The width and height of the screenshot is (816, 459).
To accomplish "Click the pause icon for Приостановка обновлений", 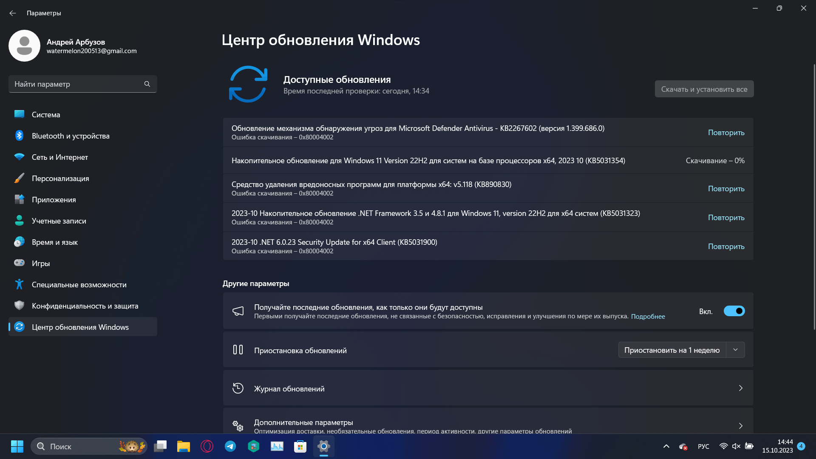I will point(238,350).
